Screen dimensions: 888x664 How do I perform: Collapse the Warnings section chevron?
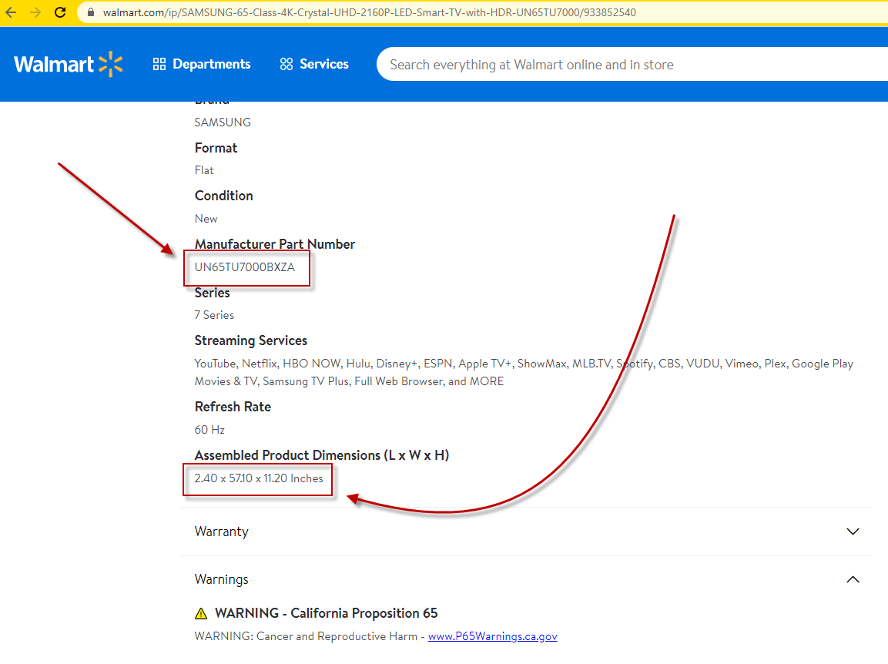853,579
